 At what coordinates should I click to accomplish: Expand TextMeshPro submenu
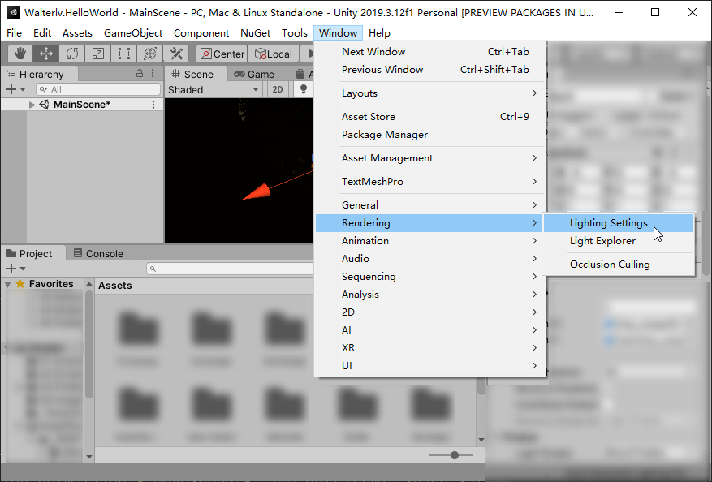click(x=430, y=182)
